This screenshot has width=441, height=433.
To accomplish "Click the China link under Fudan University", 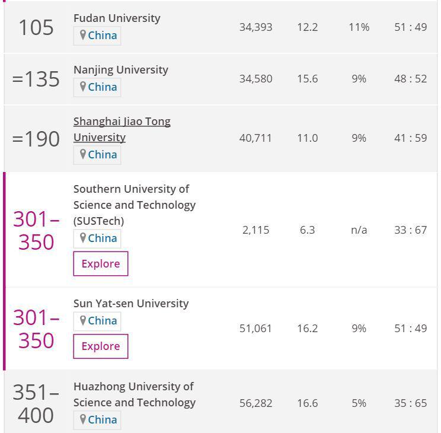I will pos(103,36).
